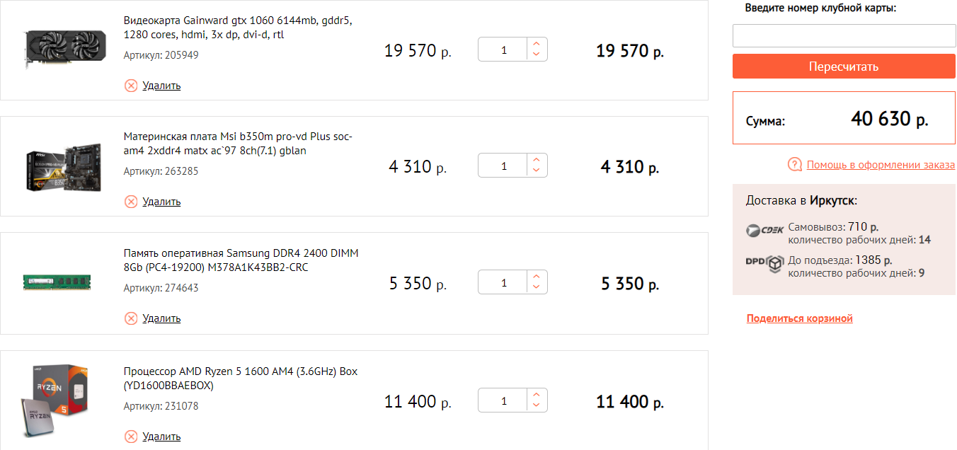Open the Помощь в оформлении заказа link
This screenshot has height=450, width=957.
[881, 165]
